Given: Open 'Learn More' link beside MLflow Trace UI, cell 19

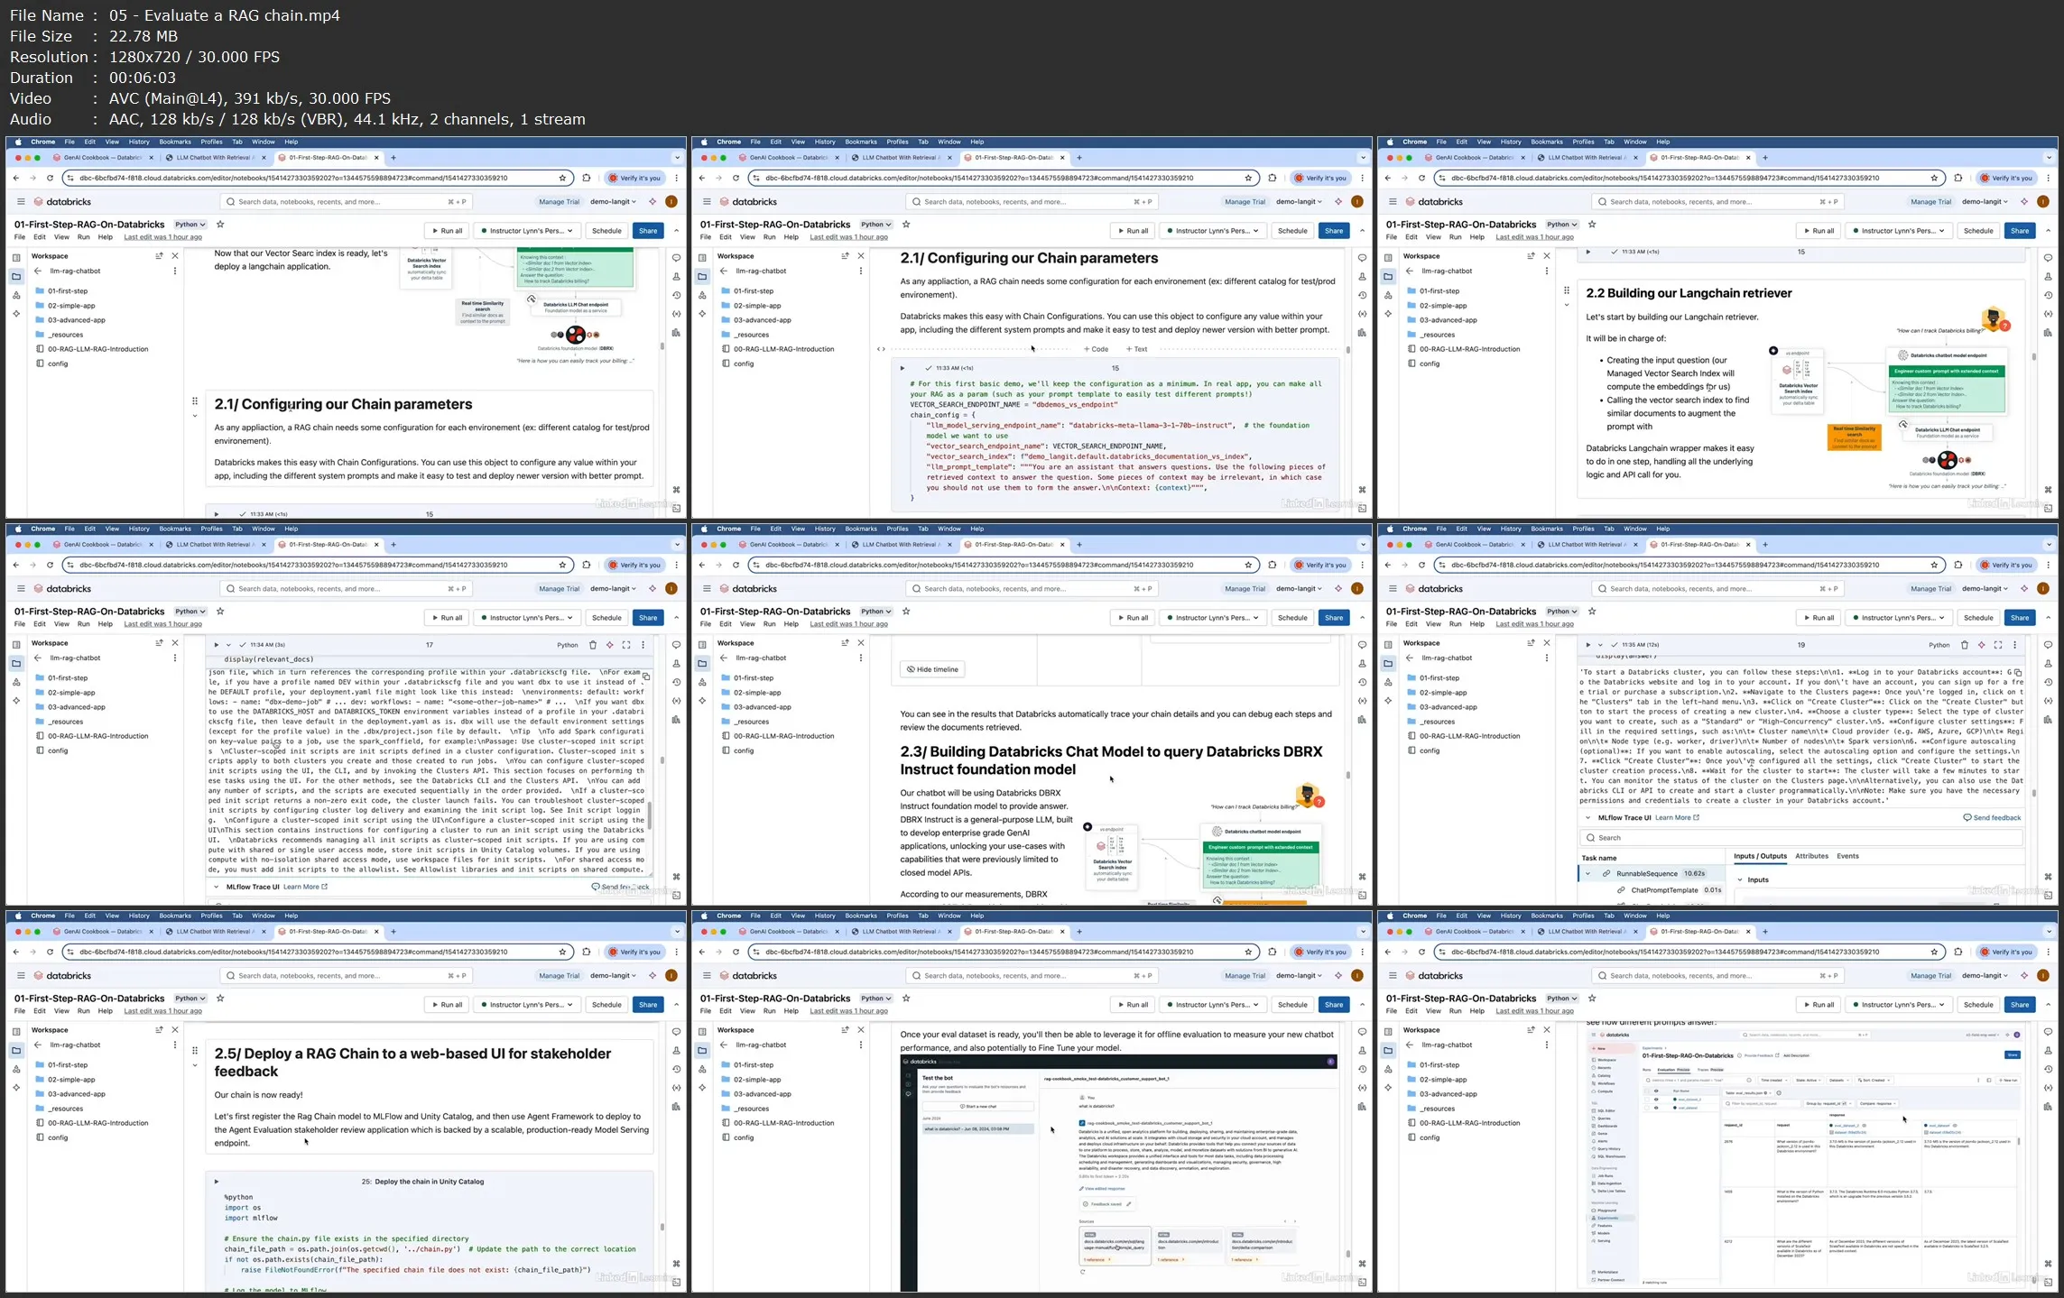Looking at the screenshot, I should pos(1677,817).
